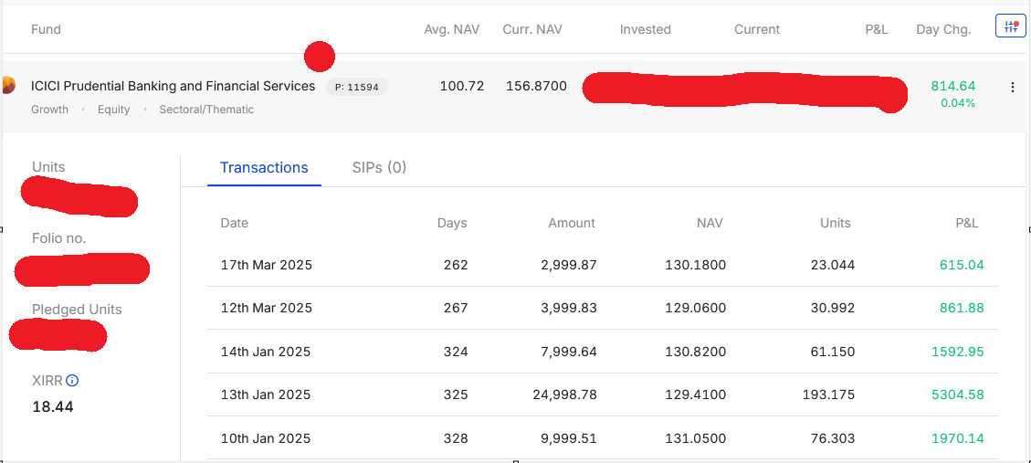
Task: Sort holdings by Curr. NAV column
Action: point(532,29)
